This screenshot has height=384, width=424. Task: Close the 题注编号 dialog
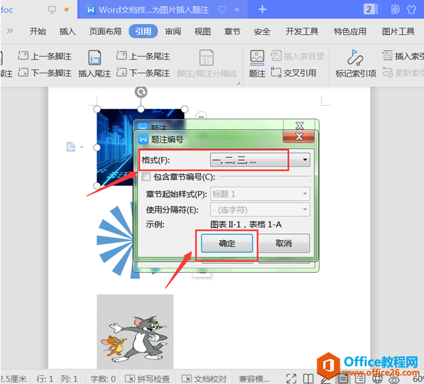point(298,137)
